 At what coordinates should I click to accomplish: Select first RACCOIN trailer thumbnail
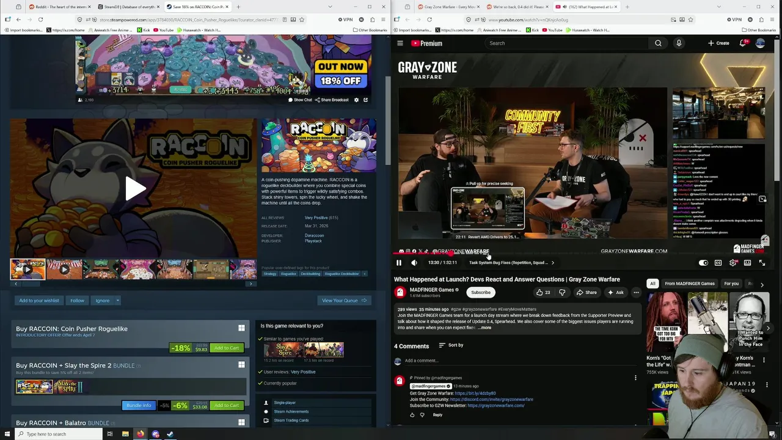27,269
